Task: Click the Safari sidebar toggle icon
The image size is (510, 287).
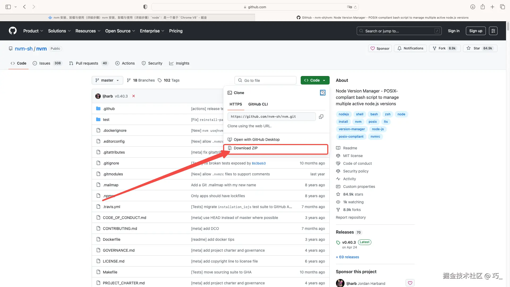Action: [x=8, y=7]
